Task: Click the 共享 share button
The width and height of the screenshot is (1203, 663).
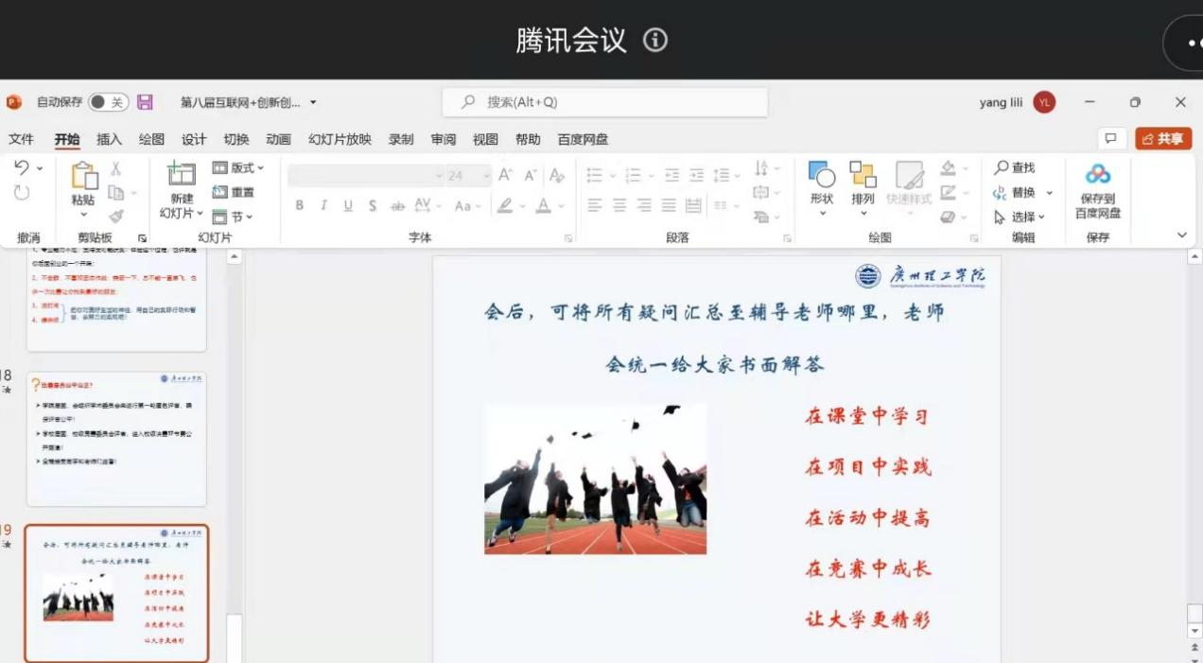Action: point(1163,139)
